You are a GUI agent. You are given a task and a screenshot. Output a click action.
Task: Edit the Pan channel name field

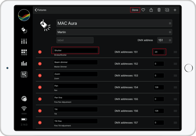[76, 86]
